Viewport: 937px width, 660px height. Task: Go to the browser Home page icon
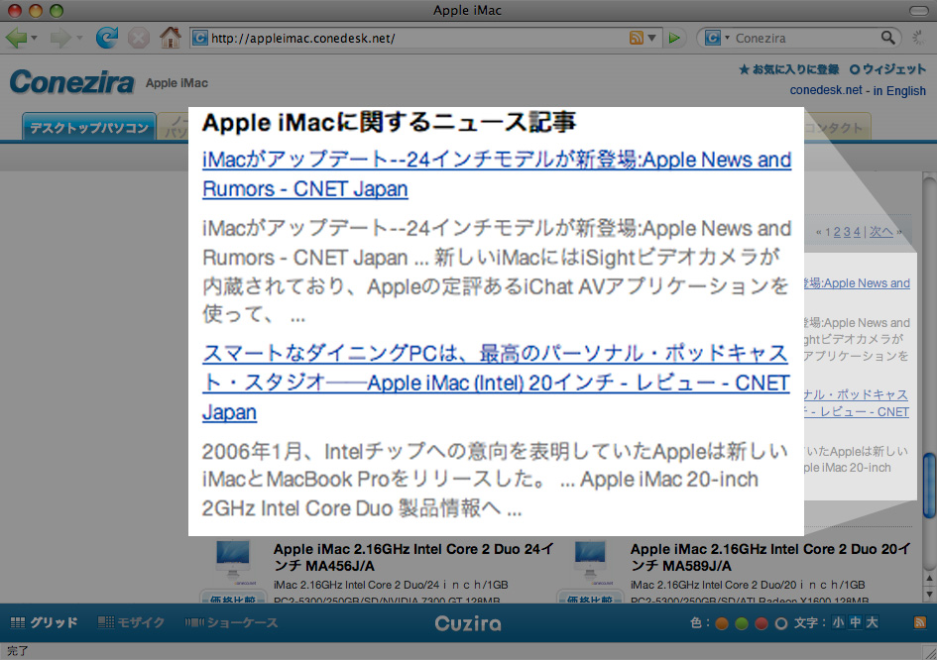pyautogui.click(x=170, y=38)
